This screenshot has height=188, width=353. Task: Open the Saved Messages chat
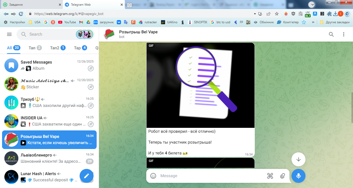[49, 65]
